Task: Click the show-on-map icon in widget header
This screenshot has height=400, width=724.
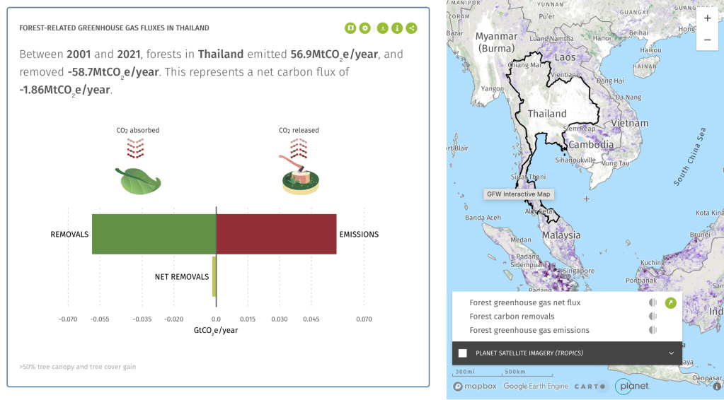Action: [x=350, y=28]
